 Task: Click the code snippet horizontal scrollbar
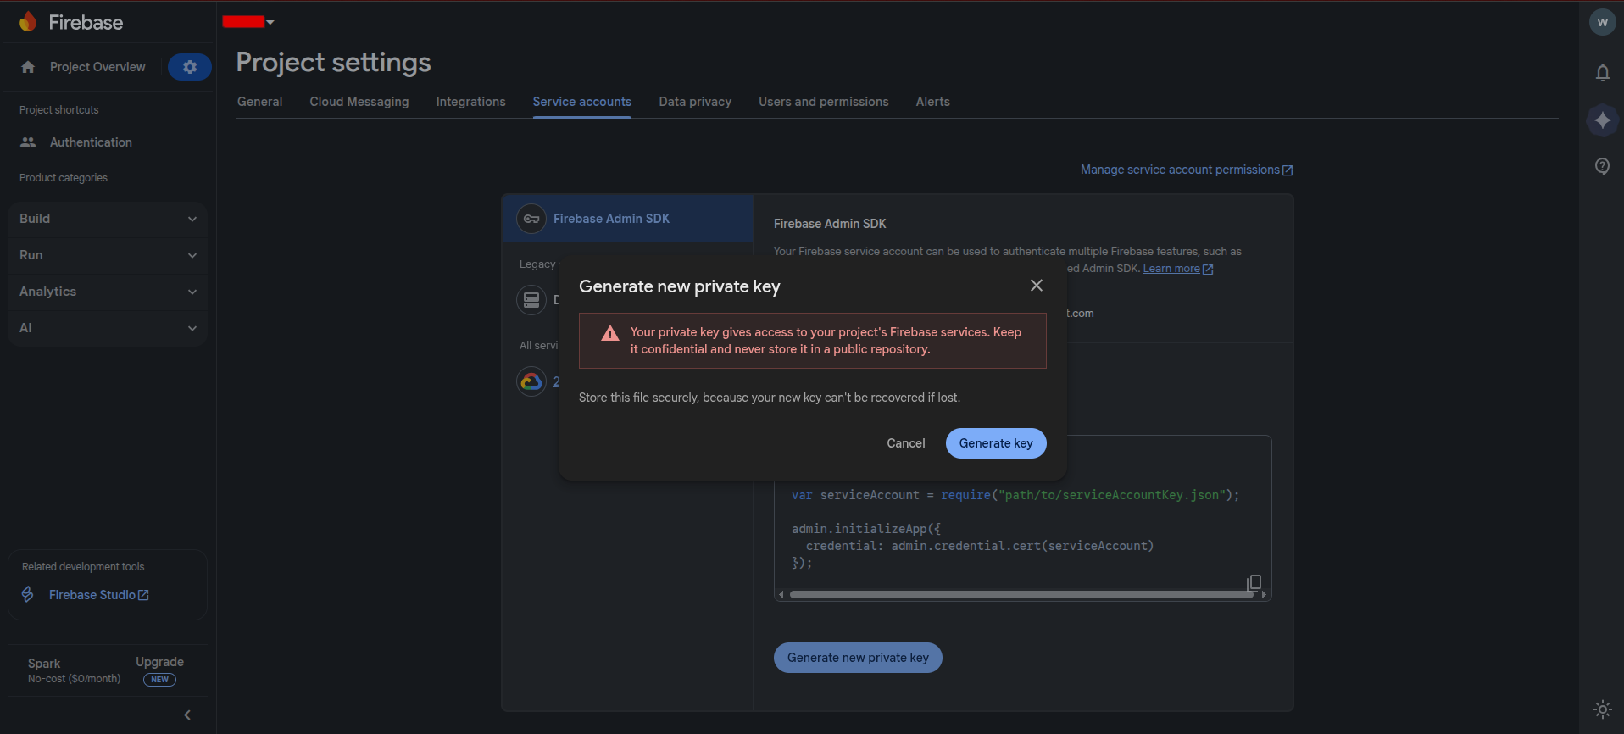click(1021, 595)
